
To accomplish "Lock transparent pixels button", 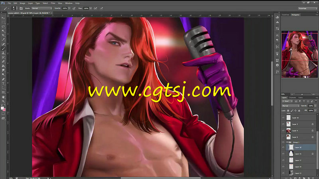I will click(288, 111).
